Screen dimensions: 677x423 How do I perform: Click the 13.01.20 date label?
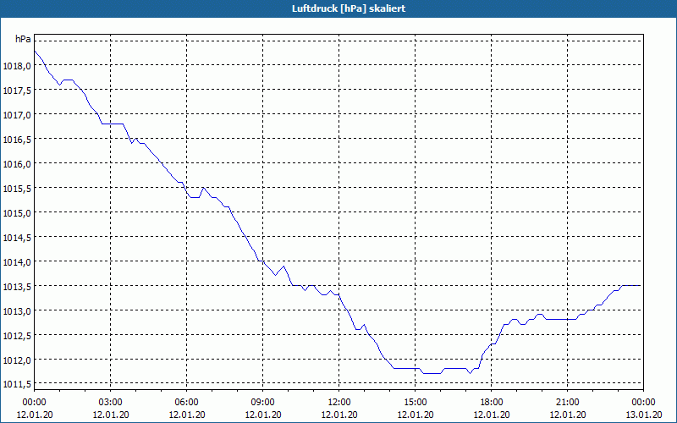pos(643,415)
